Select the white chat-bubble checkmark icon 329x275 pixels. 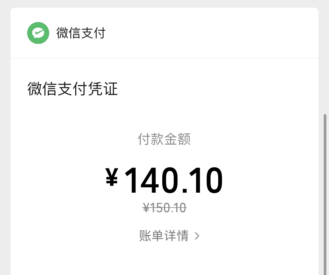[38, 32]
